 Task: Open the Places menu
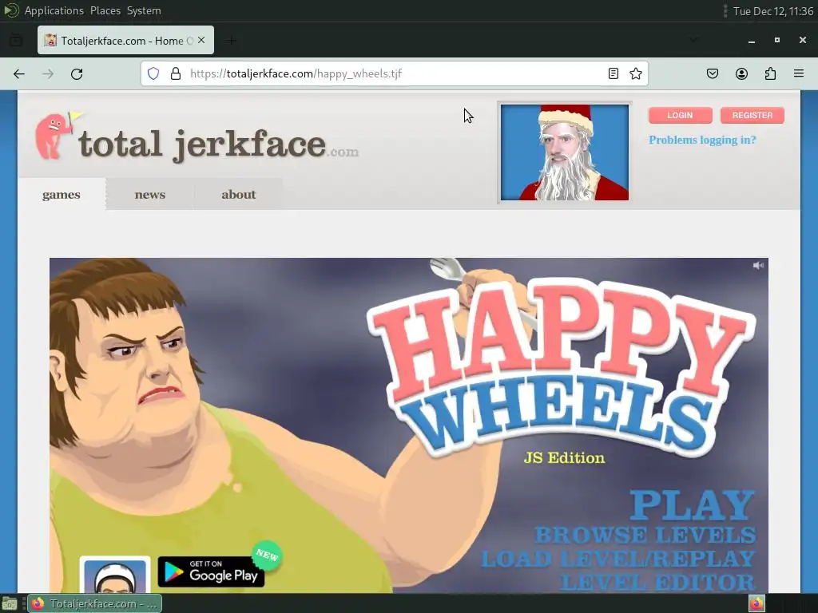pyautogui.click(x=105, y=10)
